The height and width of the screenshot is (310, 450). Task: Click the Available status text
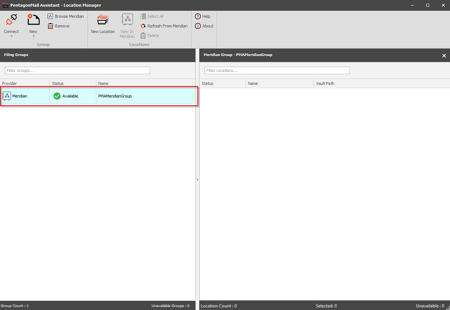coord(70,96)
